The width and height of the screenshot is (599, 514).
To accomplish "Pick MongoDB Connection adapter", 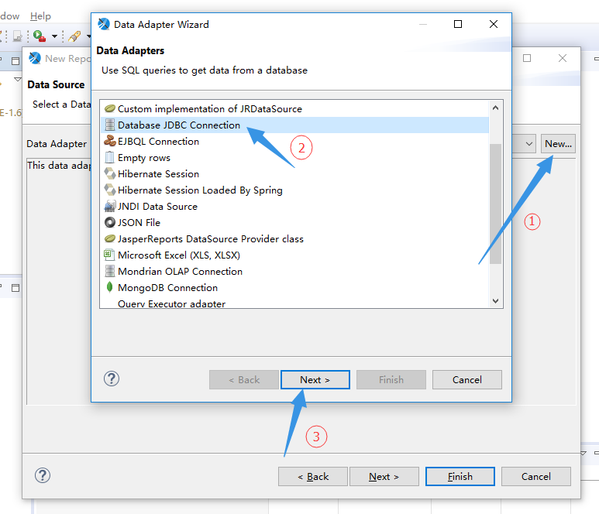I will 295,287.
